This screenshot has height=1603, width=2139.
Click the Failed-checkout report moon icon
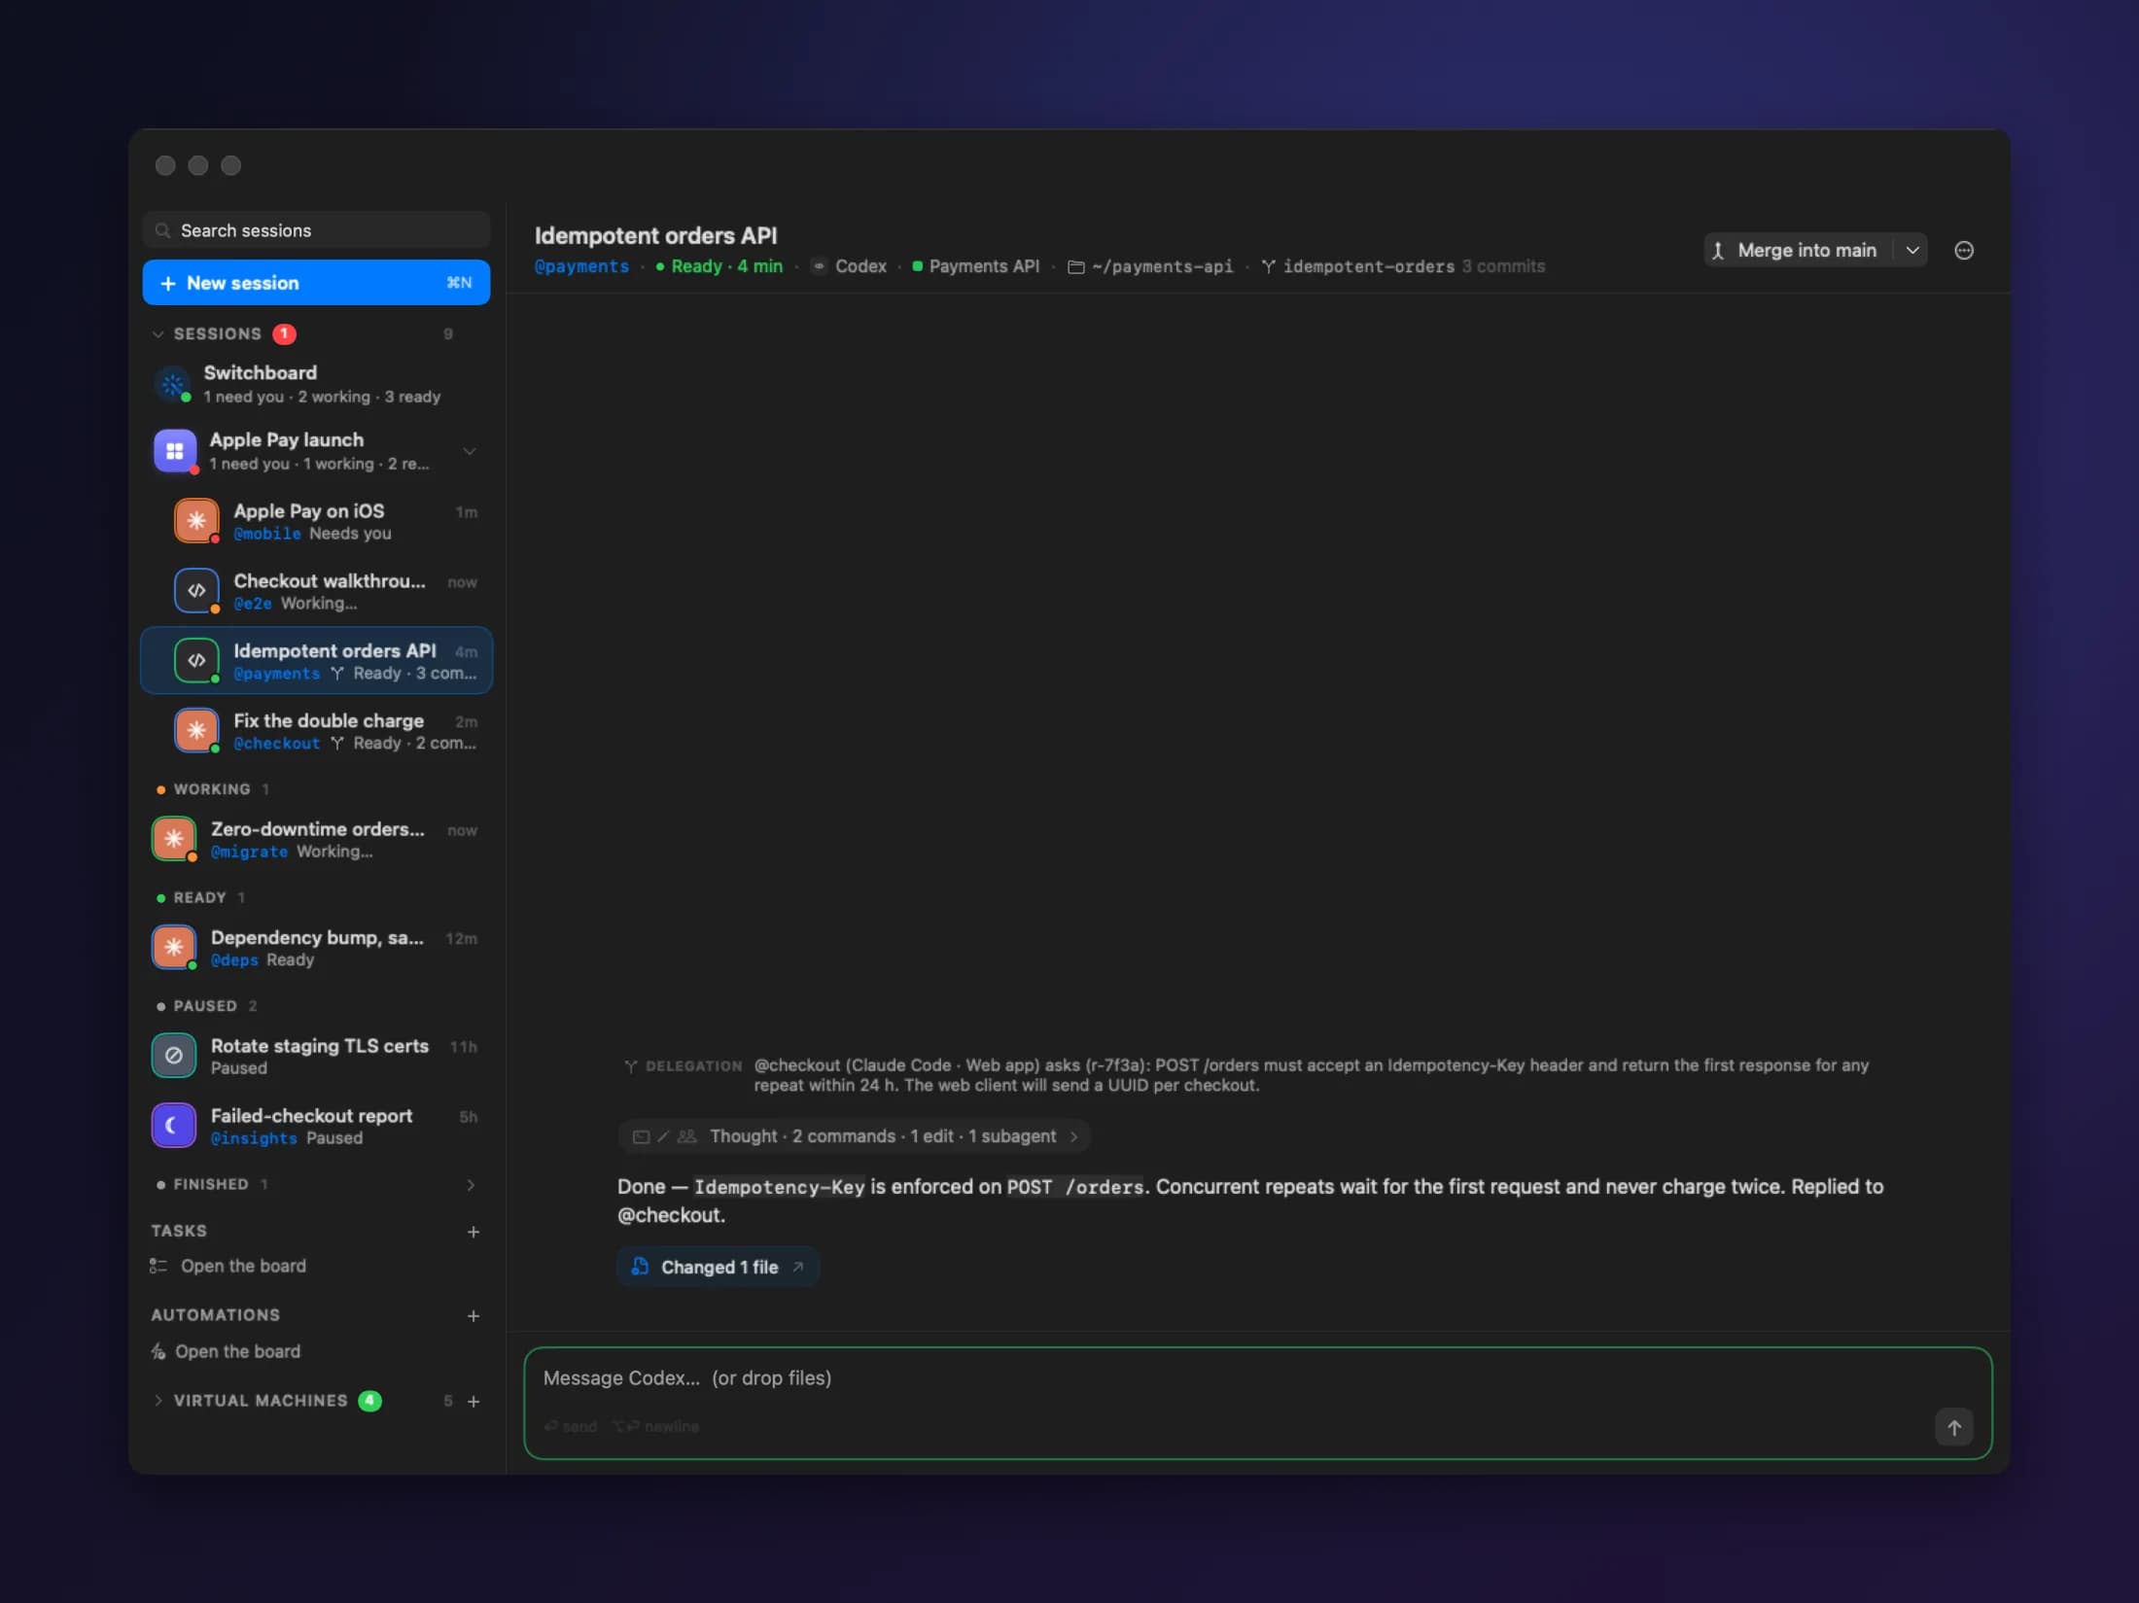point(174,1126)
